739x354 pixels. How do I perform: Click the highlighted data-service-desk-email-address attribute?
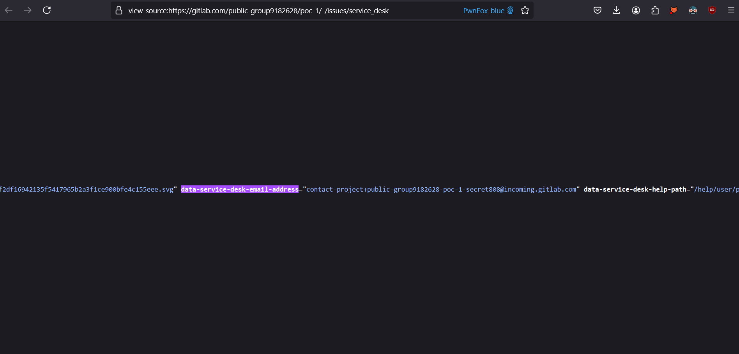pyautogui.click(x=239, y=189)
